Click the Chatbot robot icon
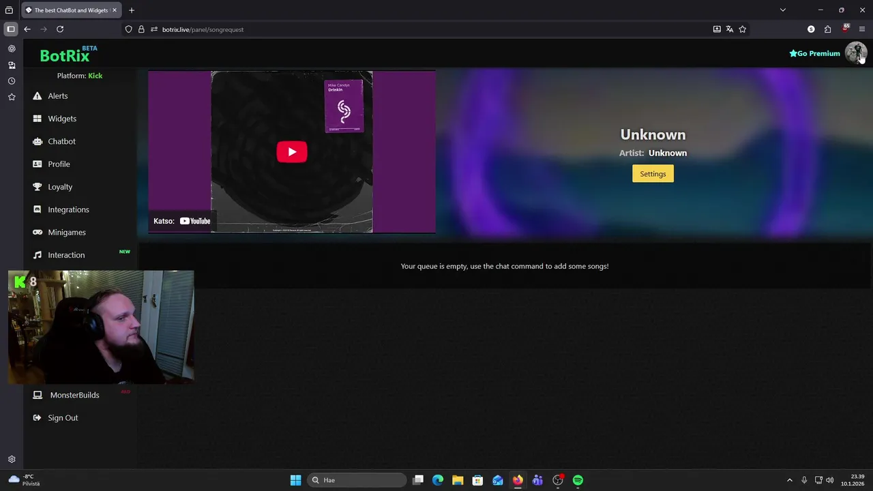The width and height of the screenshot is (873, 491). pyautogui.click(x=37, y=141)
